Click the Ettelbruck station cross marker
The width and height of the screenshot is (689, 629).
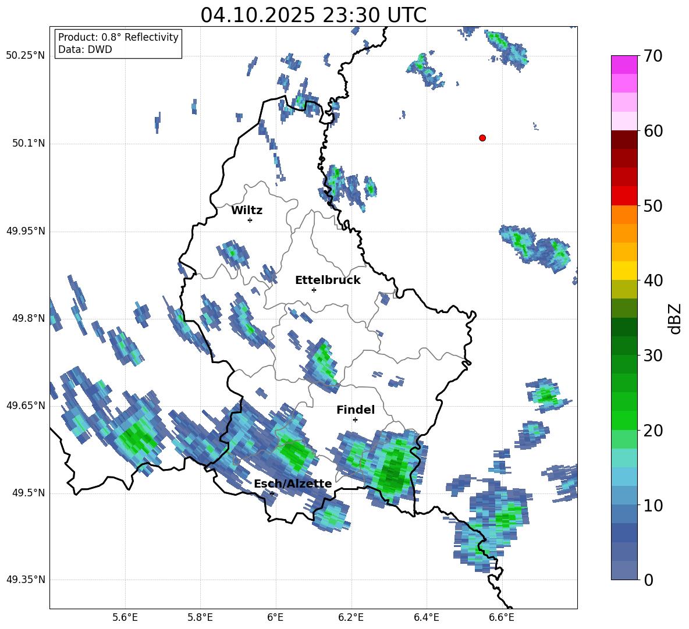(x=314, y=290)
